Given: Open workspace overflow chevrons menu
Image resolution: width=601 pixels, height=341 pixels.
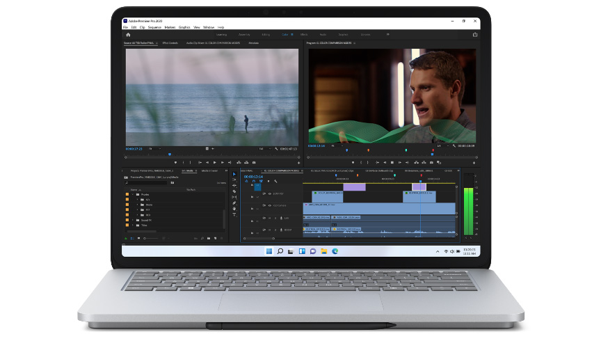Looking at the screenshot, I should tap(388, 35).
